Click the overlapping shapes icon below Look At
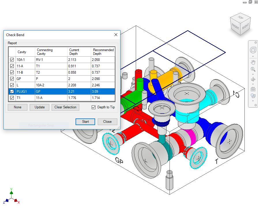 [x=253, y=96]
